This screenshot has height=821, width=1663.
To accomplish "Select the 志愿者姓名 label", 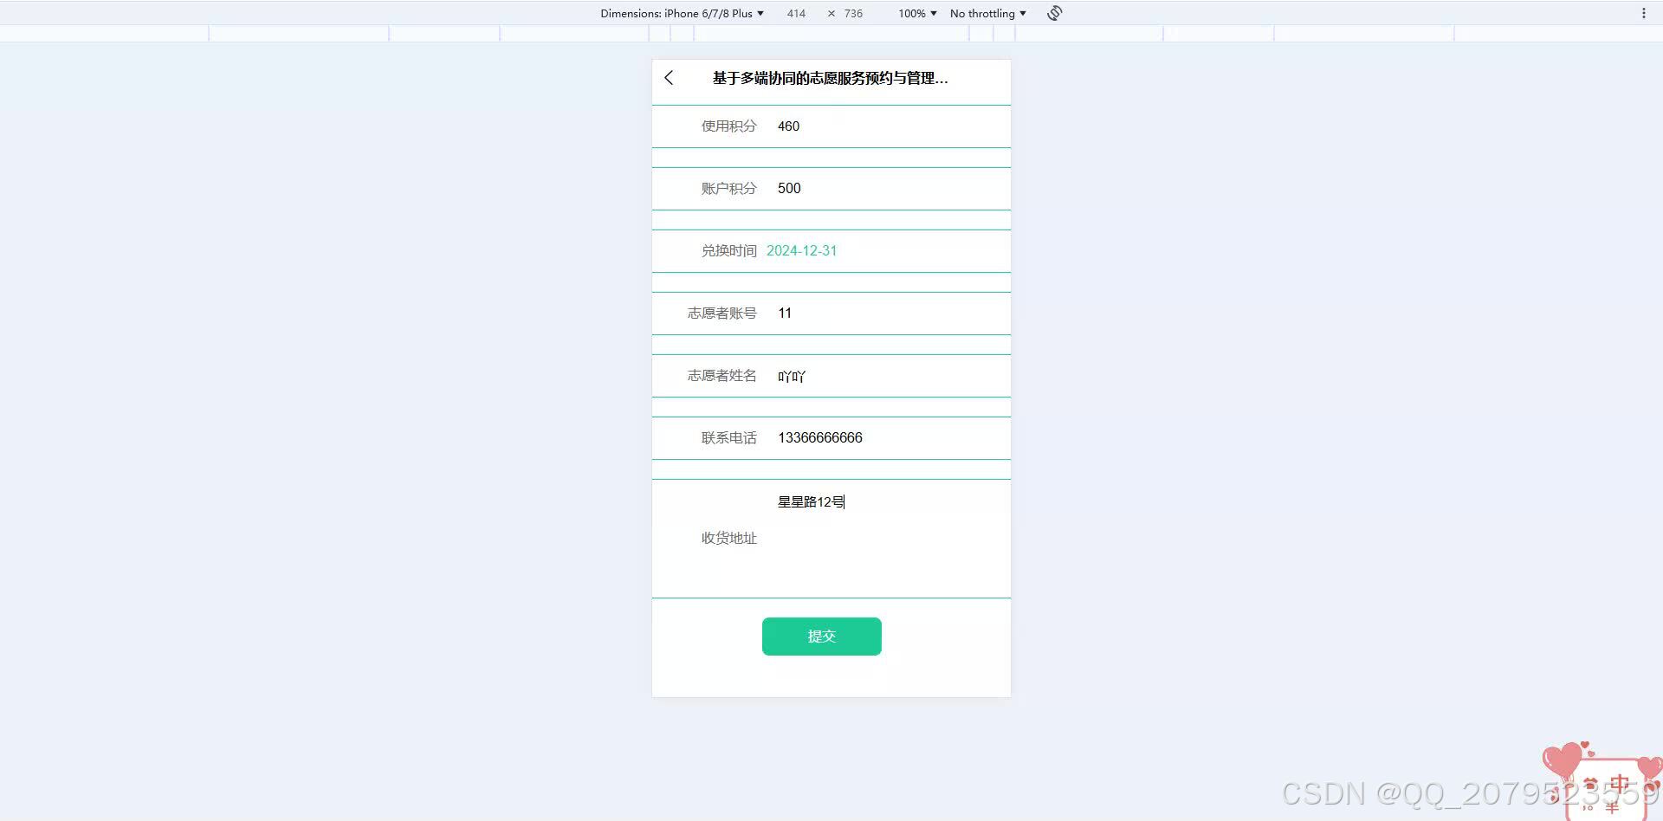I will coord(721,376).
